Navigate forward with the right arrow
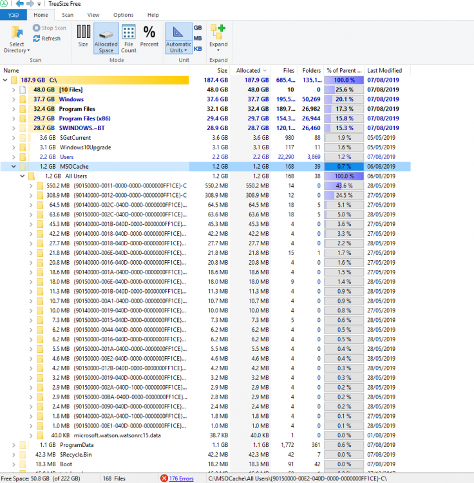 click(x=30, y=4)
